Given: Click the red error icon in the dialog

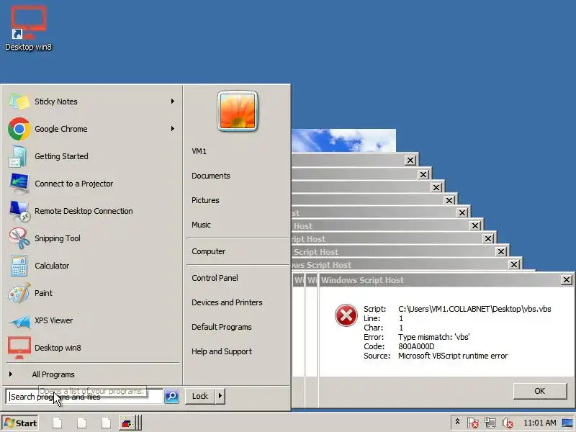Looking at the screenshot, I should (346, 315).
